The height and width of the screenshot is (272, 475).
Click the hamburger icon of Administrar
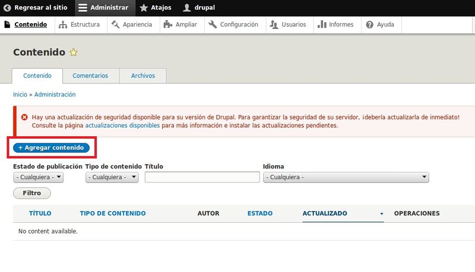point(83,8)
